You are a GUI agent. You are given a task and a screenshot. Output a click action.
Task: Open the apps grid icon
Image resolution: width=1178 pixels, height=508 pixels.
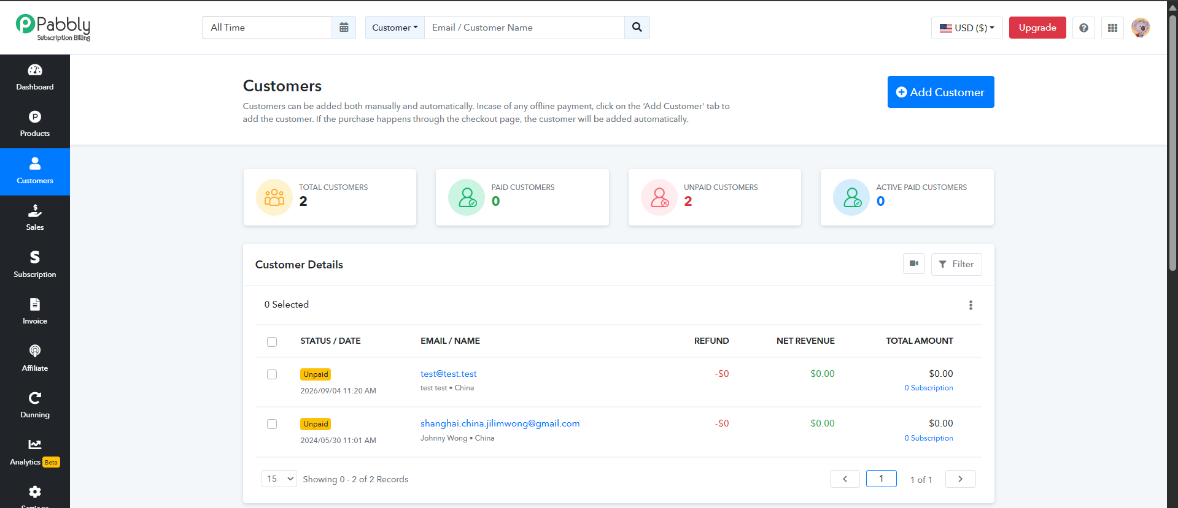pyautogui.click(x=1112, y=28)
